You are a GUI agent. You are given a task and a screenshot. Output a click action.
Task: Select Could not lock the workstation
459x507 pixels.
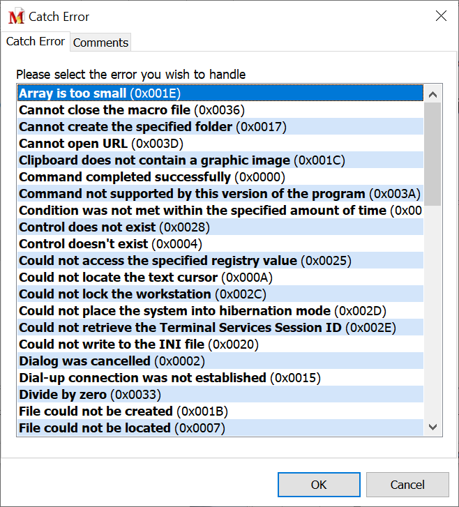(142, 294)
